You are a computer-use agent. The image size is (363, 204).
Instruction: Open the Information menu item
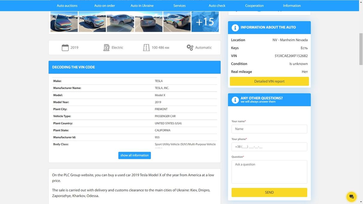tap(292, 6)
